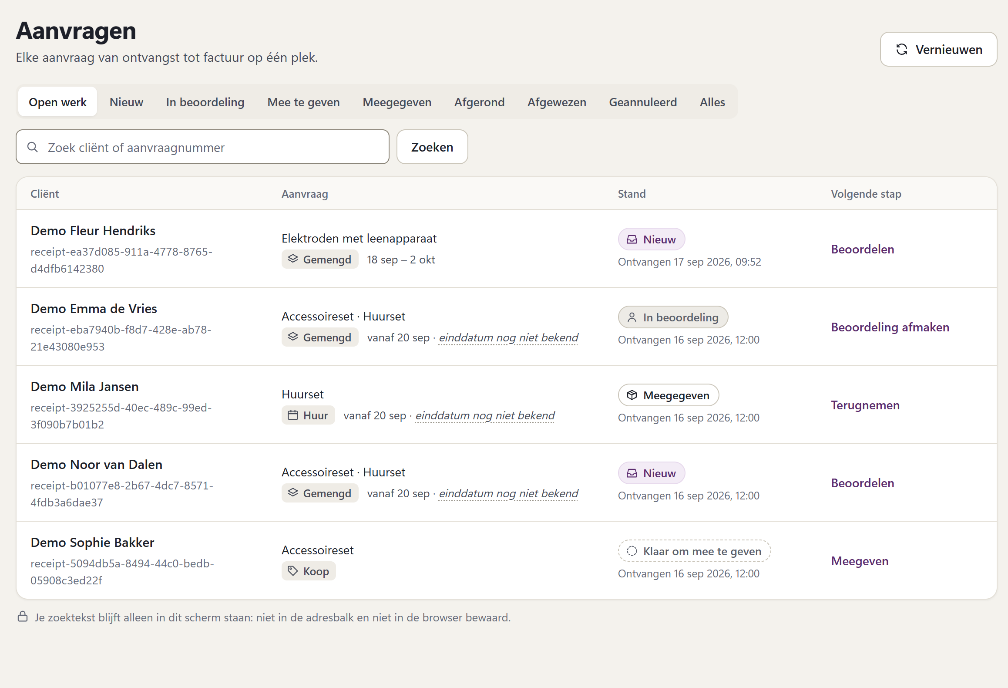The width and height of the screenshot is (1008, 688).
Task: Open Beoordeling afmaken for Emma de Vries
Action: coord(890,327)
